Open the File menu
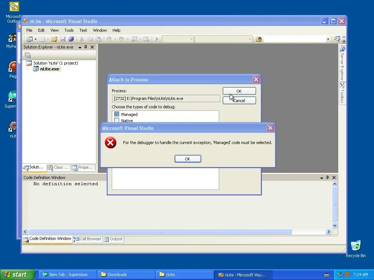374x280 pixels. click(29, 30)
